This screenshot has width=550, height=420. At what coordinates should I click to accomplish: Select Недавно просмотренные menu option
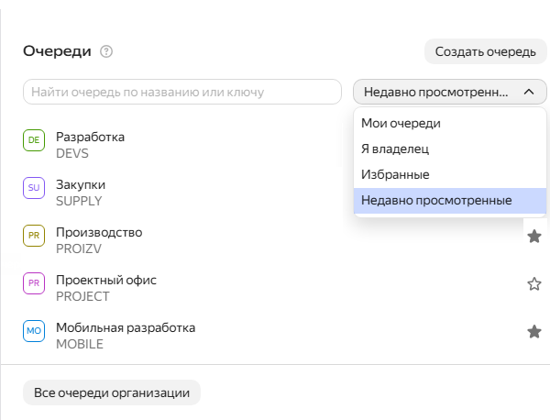click(x=450, y=200)
